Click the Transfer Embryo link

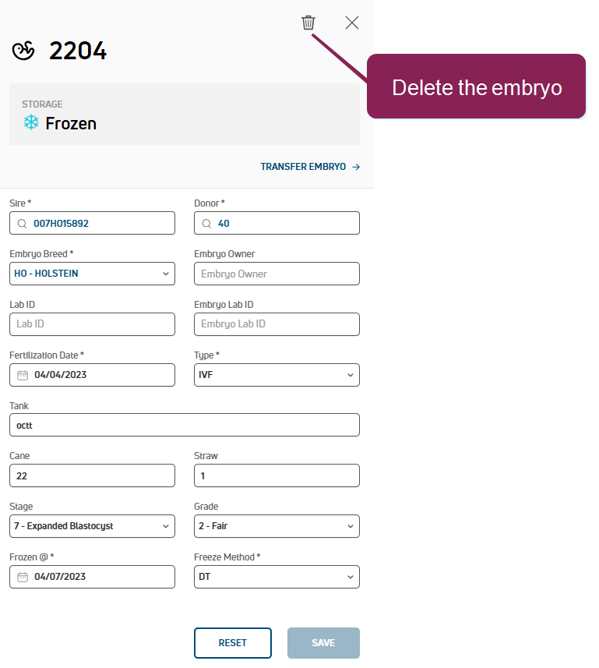coord(309,167)
